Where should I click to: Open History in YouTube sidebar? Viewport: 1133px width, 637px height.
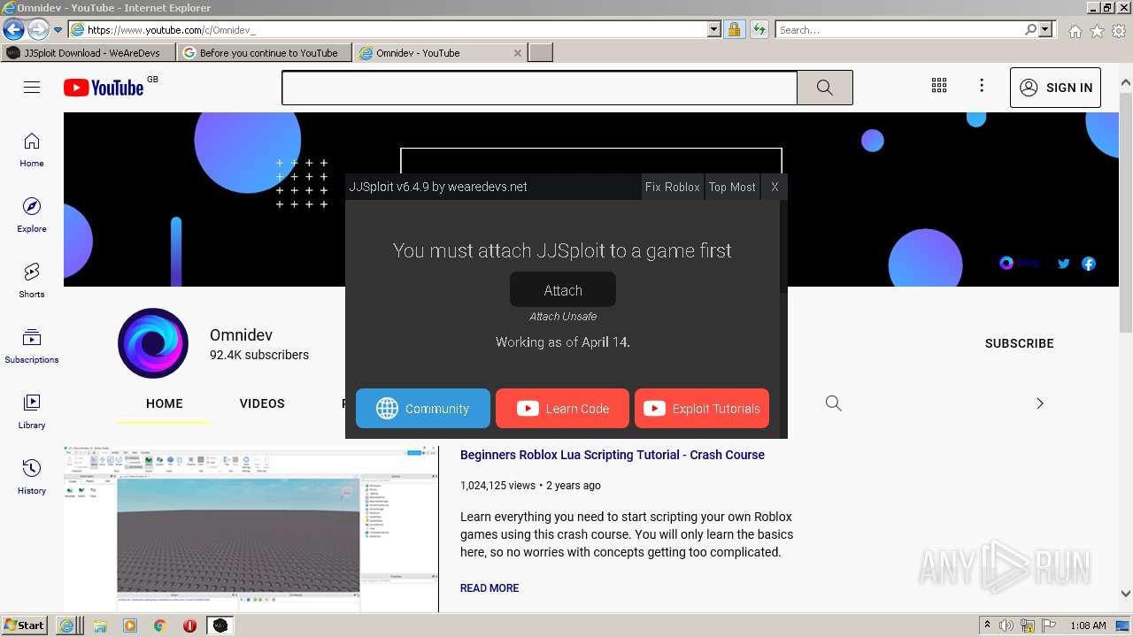click(x=32, y=477)
